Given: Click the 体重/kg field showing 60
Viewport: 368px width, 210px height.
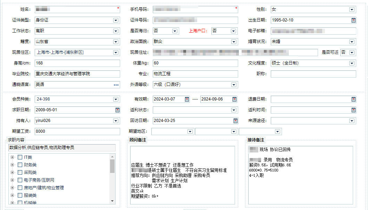Looking at the screenshot, I should point(195,63).
